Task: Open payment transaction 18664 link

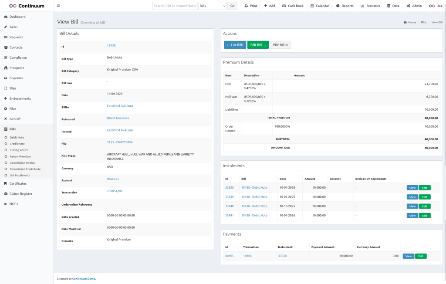Action: tap(247, 256)
